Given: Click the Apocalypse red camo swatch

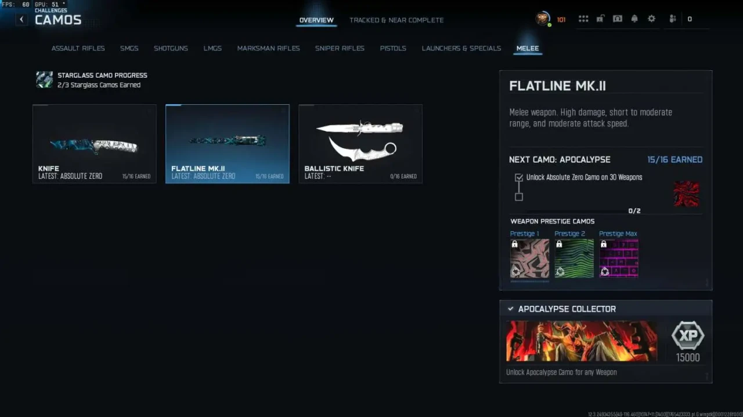Looking at the screenshot, I should (686, 194).
